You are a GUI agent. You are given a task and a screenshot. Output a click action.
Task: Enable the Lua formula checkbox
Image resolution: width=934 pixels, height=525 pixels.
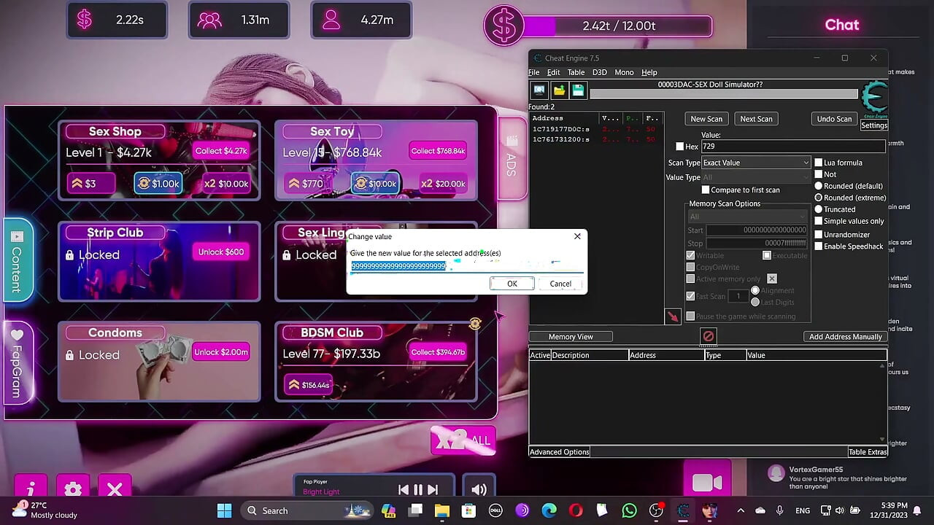[819, 163]
